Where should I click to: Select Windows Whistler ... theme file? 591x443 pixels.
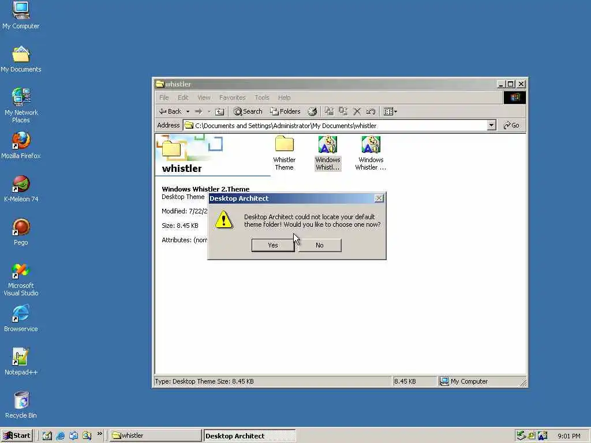pyautogui.click(x=371, y=153)
